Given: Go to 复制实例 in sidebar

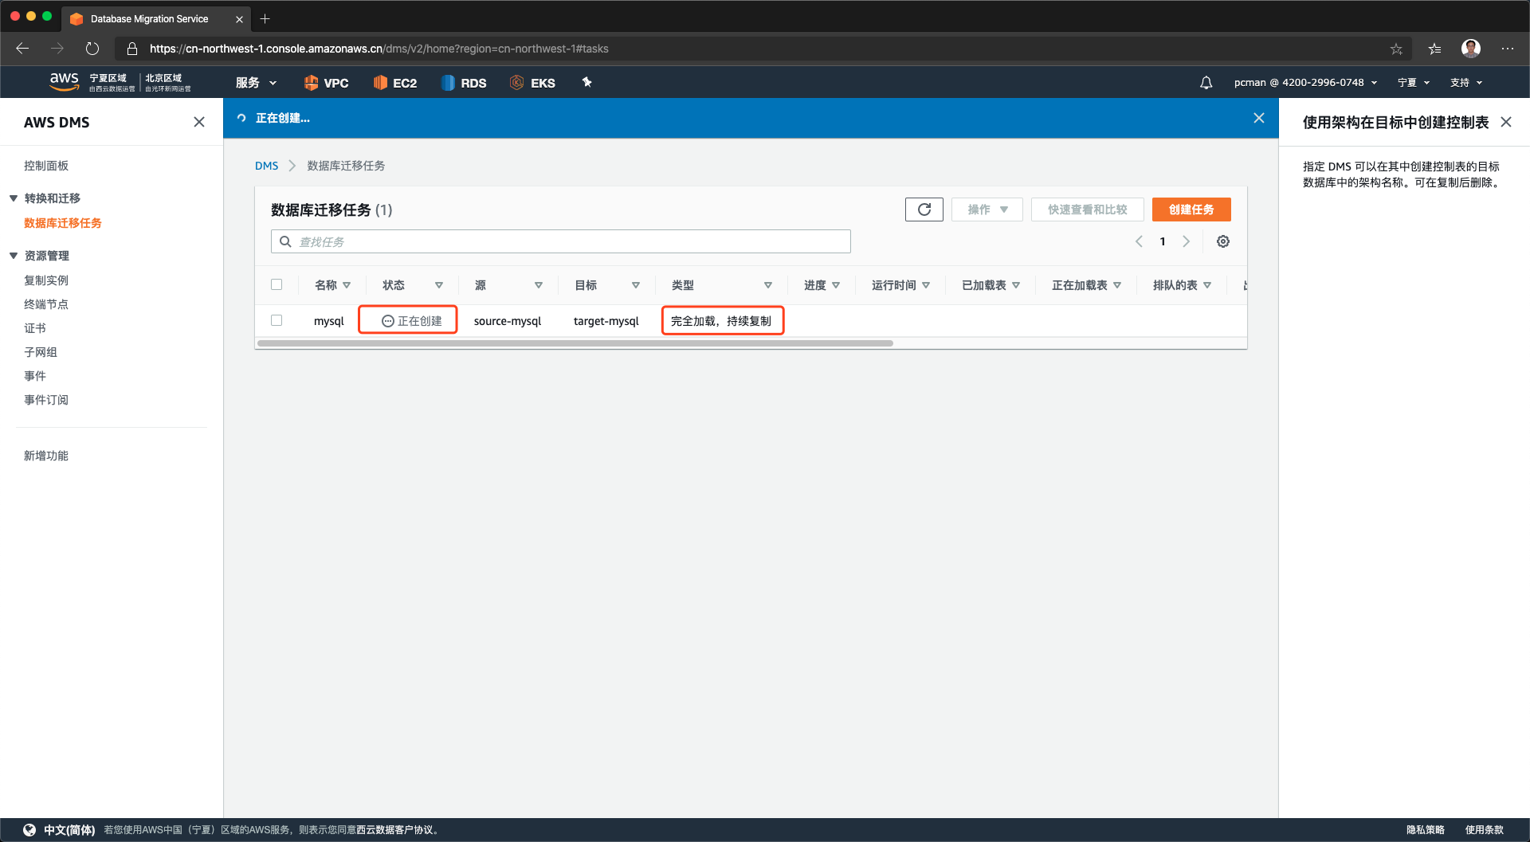Looking at the screenshot, I should (x=46, y=280).
